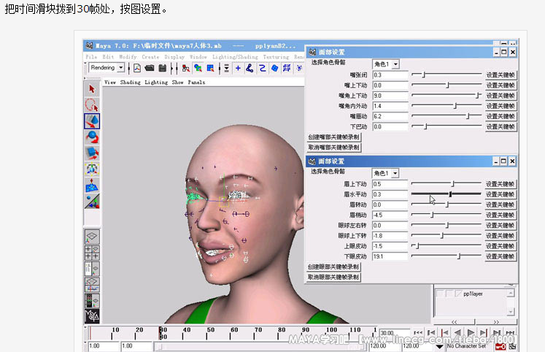Viewport: 545px width, 352px height.
Task: Click the animation preferences icon at bottom right
Action: (x=512, y=346)
